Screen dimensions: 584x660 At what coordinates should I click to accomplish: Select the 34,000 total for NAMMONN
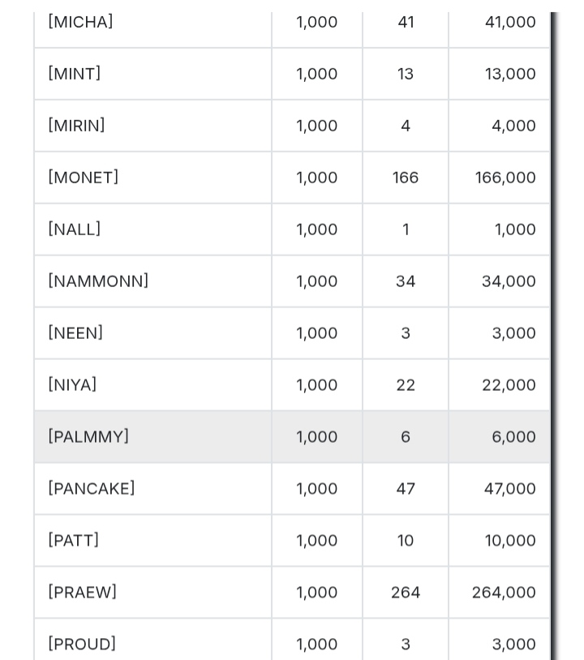(509, 281)
